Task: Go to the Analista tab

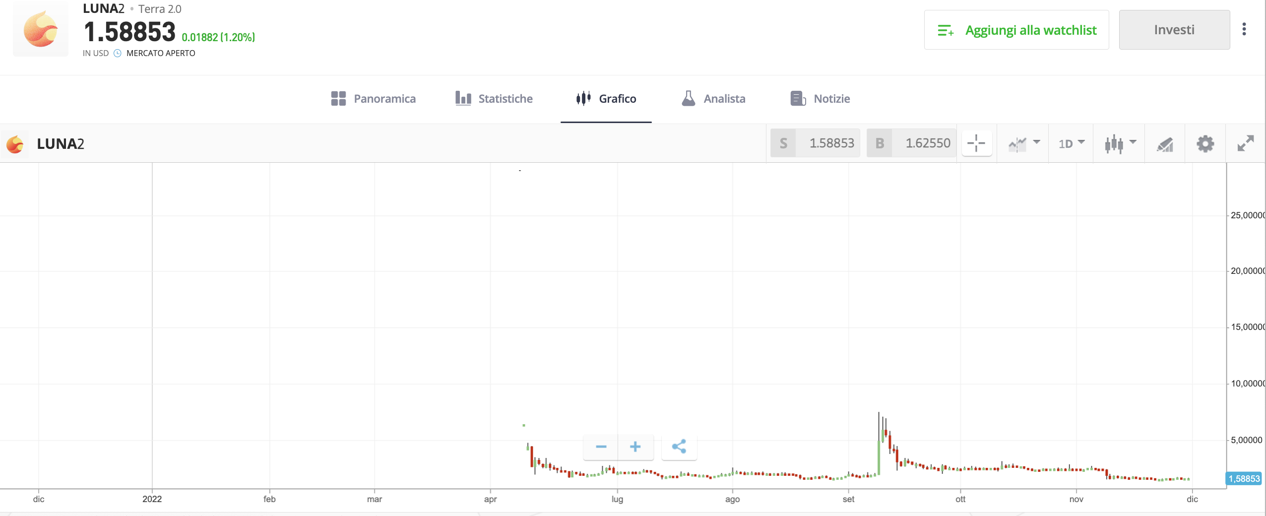Action: point(713,99)
